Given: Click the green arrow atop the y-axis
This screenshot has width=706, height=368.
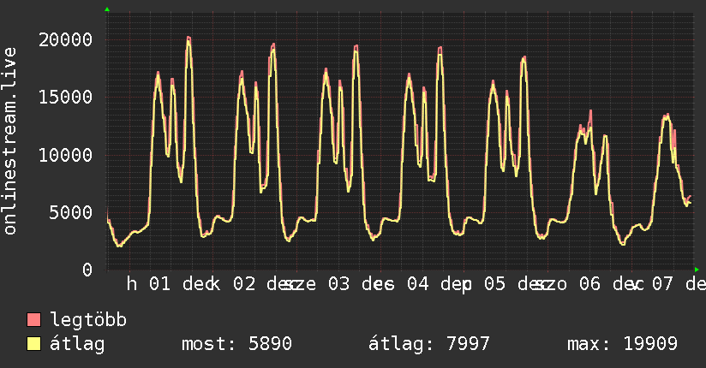Looking at the screenshot, I should click(106, 9).
